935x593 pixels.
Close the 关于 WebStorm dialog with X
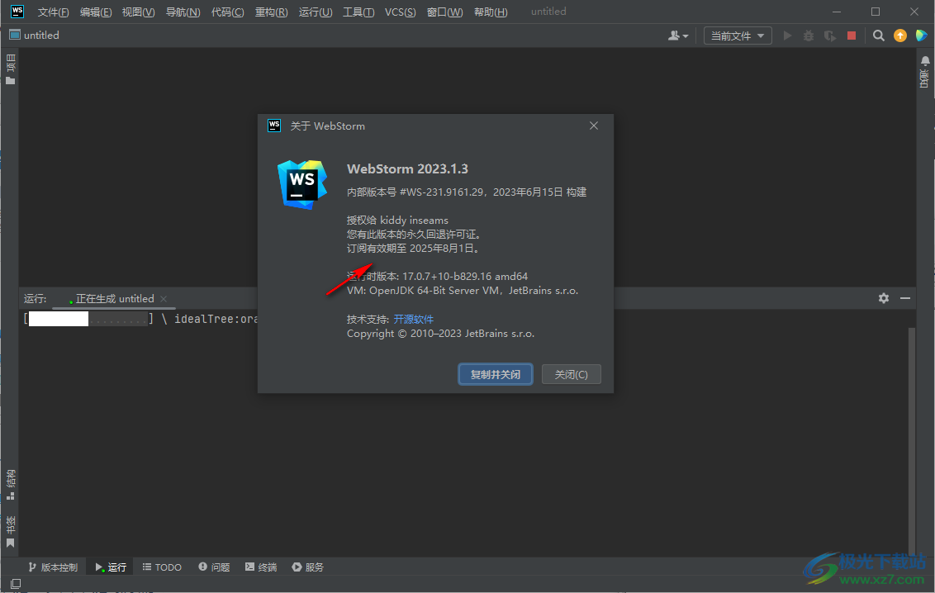(x=593, y=126)
